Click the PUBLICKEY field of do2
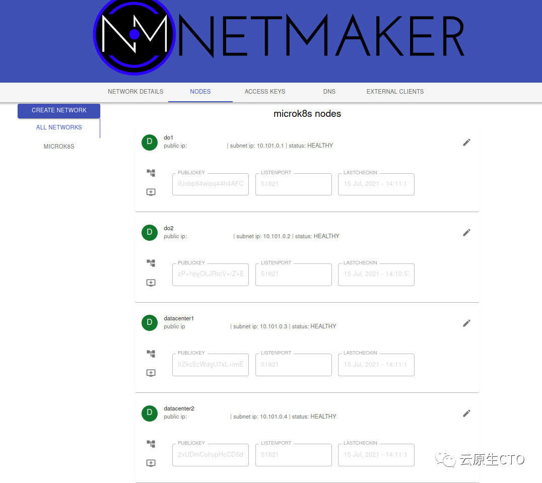 tap(211, 274)
